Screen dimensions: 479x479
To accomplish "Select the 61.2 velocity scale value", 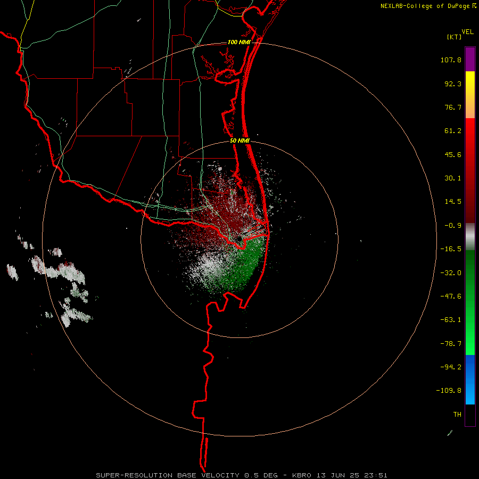I will coord(453,131).
